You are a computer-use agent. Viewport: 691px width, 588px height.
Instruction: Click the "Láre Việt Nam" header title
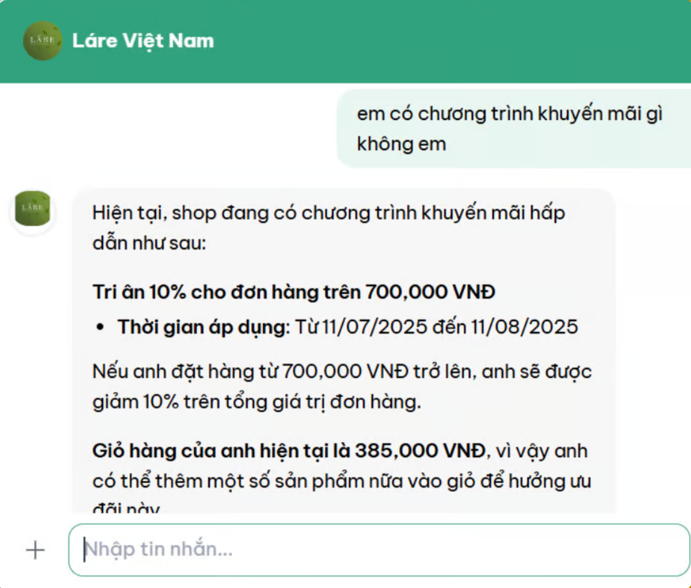tap(143, 41)
